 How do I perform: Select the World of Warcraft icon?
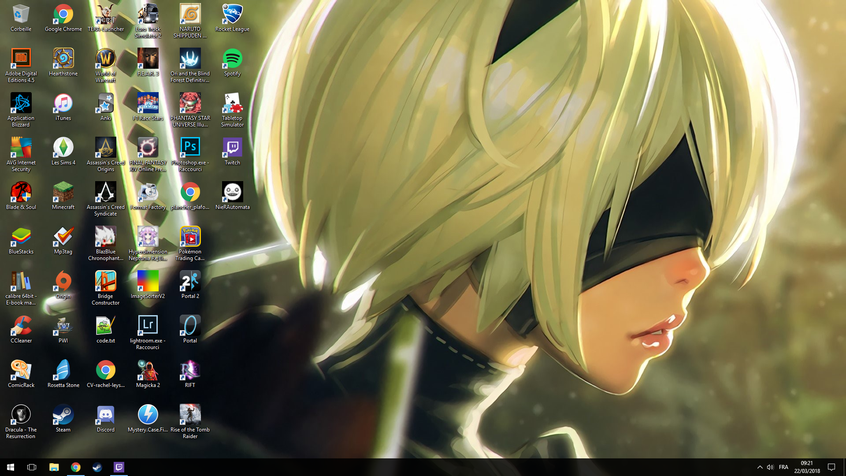[x=106, y=66]
